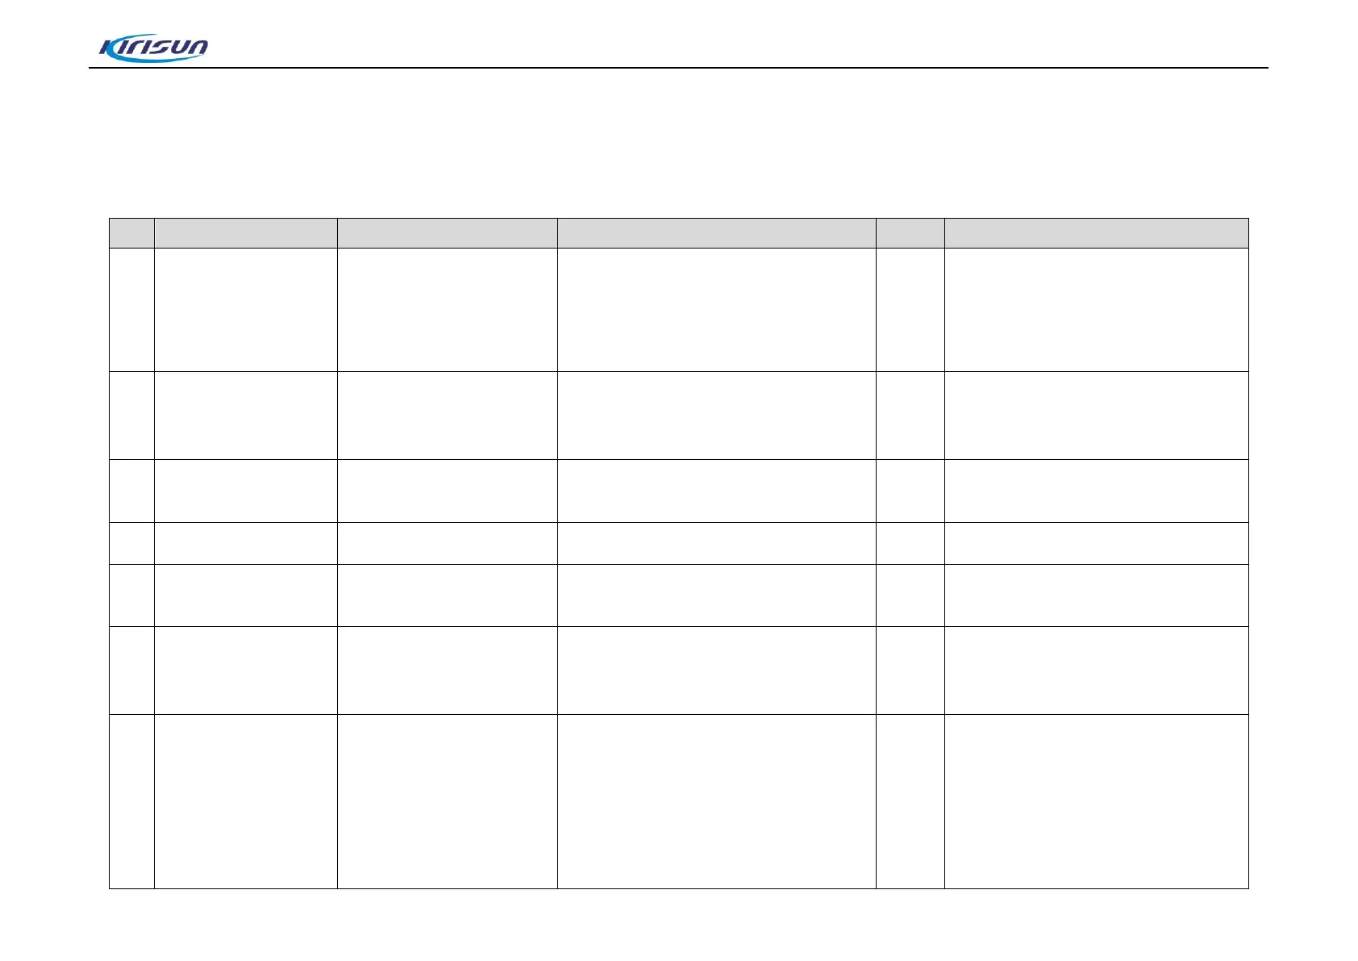Click the tallest bottom row's last column cell
Screen dimensions: 1358x961
coord(1096,802)
